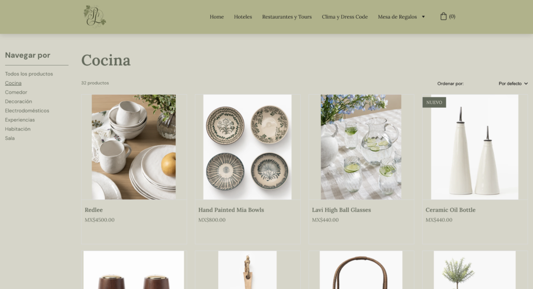Open the Home menu item
533x289 pixels.
(x=217, y=17)
